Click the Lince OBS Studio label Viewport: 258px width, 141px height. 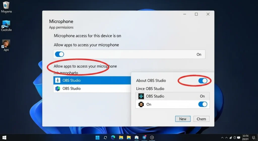point(150,89)
